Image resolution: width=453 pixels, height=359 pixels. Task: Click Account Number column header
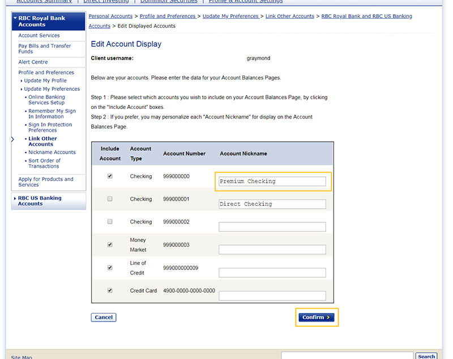(x=184, y=154)
